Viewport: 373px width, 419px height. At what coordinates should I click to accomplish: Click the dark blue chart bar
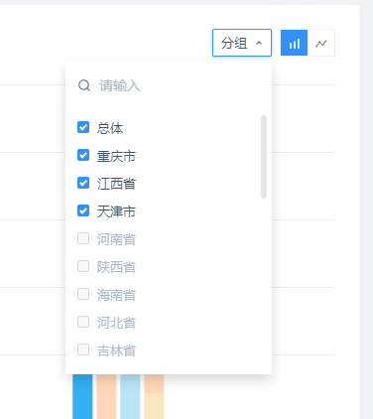(82, 396)
